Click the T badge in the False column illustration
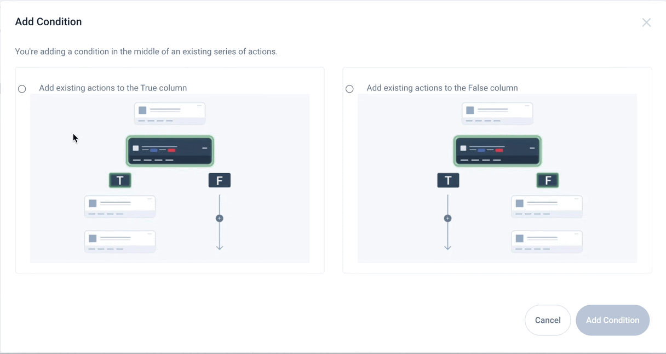Screen dimensions: 666x354 pos(448,180)
